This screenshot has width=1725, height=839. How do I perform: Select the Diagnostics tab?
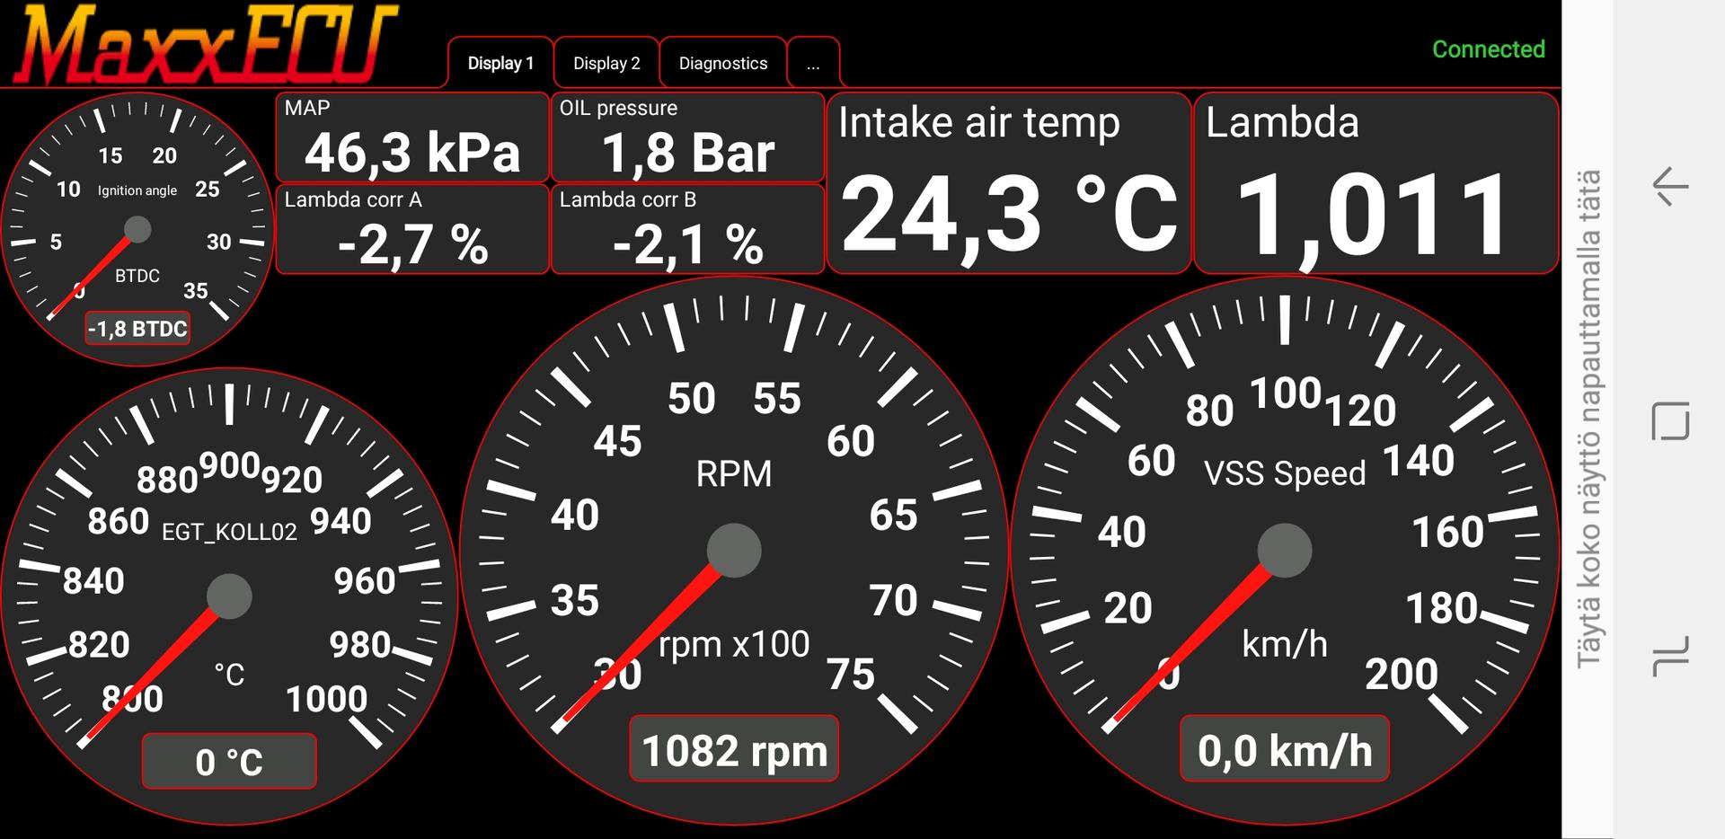tap(722, 63)
